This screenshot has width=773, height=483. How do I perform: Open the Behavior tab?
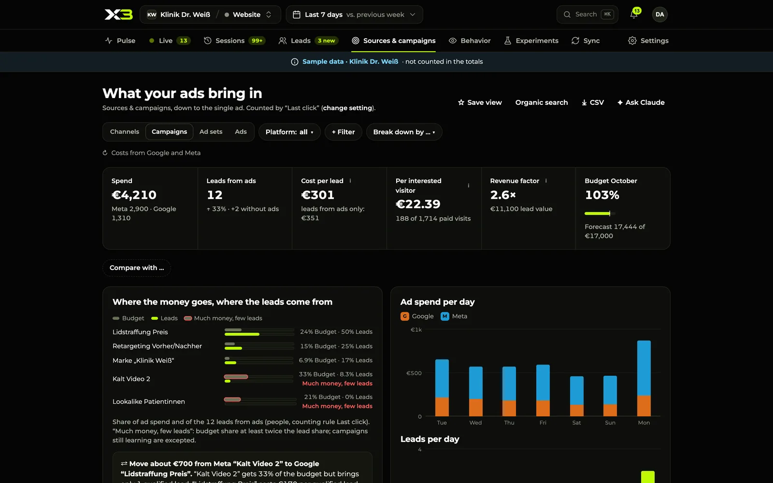470,41
